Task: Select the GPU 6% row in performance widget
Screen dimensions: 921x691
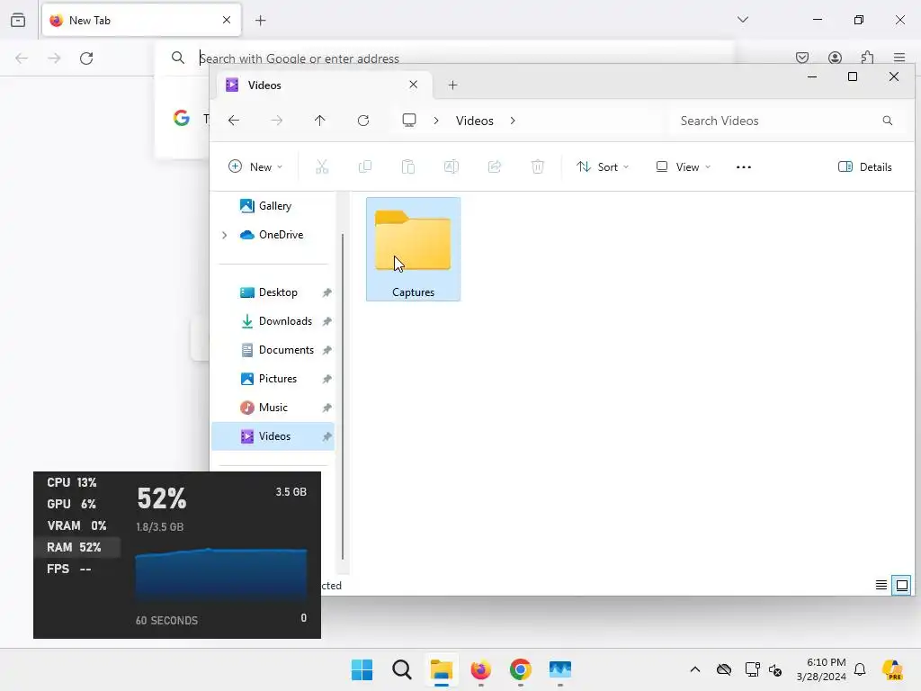Action: click(77, 504)
